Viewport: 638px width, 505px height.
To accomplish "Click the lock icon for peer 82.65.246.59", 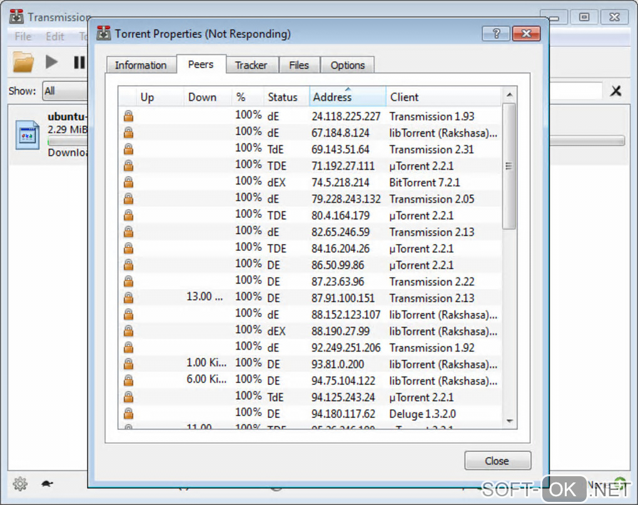I will point(129,232).
